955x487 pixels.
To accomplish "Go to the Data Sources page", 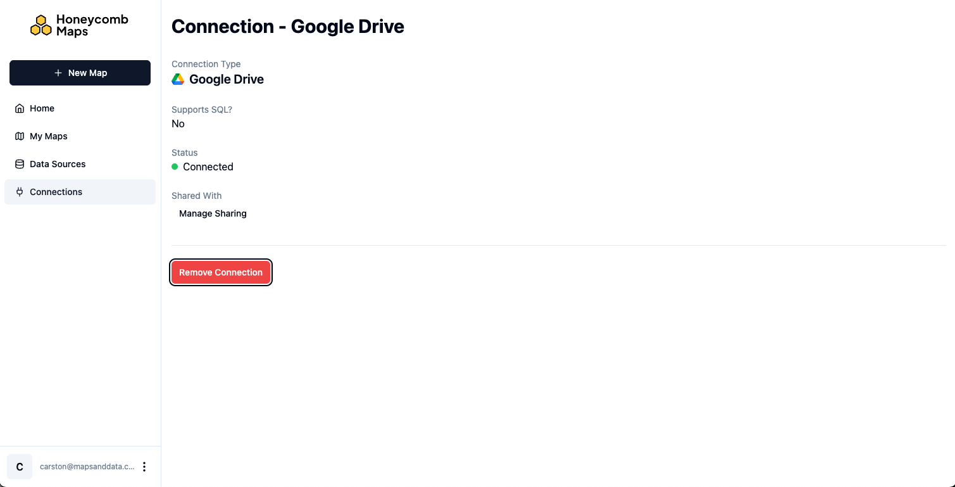I will pos(58,164).
